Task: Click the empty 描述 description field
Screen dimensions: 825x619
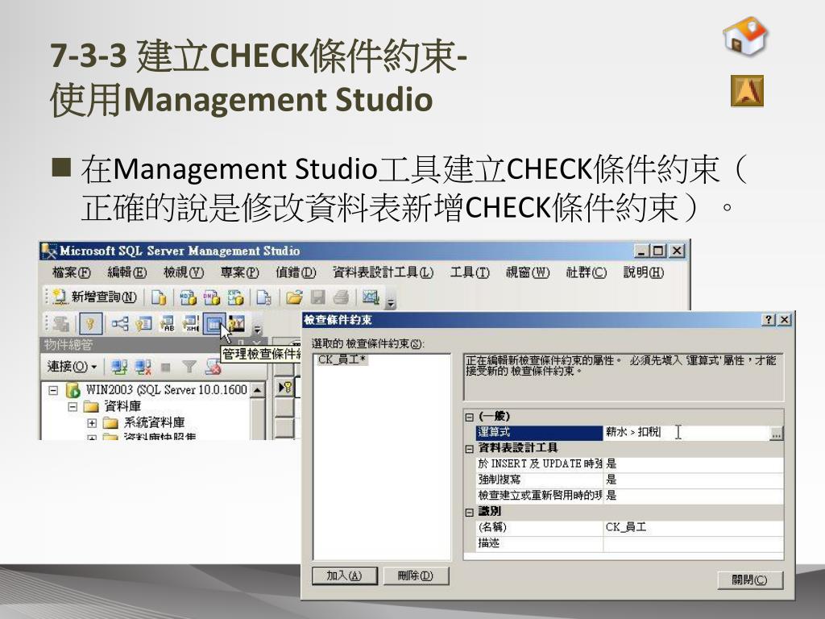Action: click(x=694, y=543)
